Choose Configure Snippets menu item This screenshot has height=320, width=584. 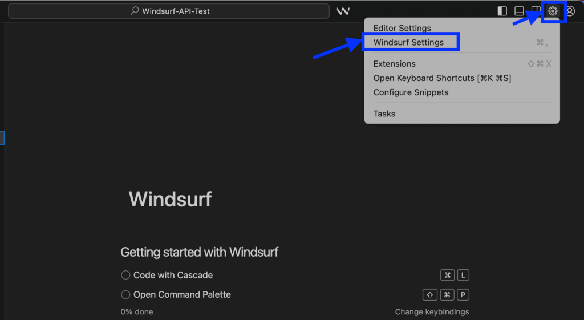[411, 92]
